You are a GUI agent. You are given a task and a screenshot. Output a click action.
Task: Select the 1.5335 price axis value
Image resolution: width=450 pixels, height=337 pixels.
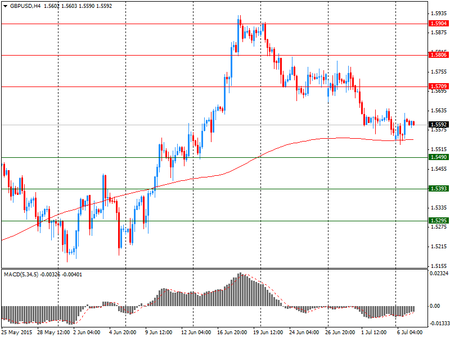point(439,207)
